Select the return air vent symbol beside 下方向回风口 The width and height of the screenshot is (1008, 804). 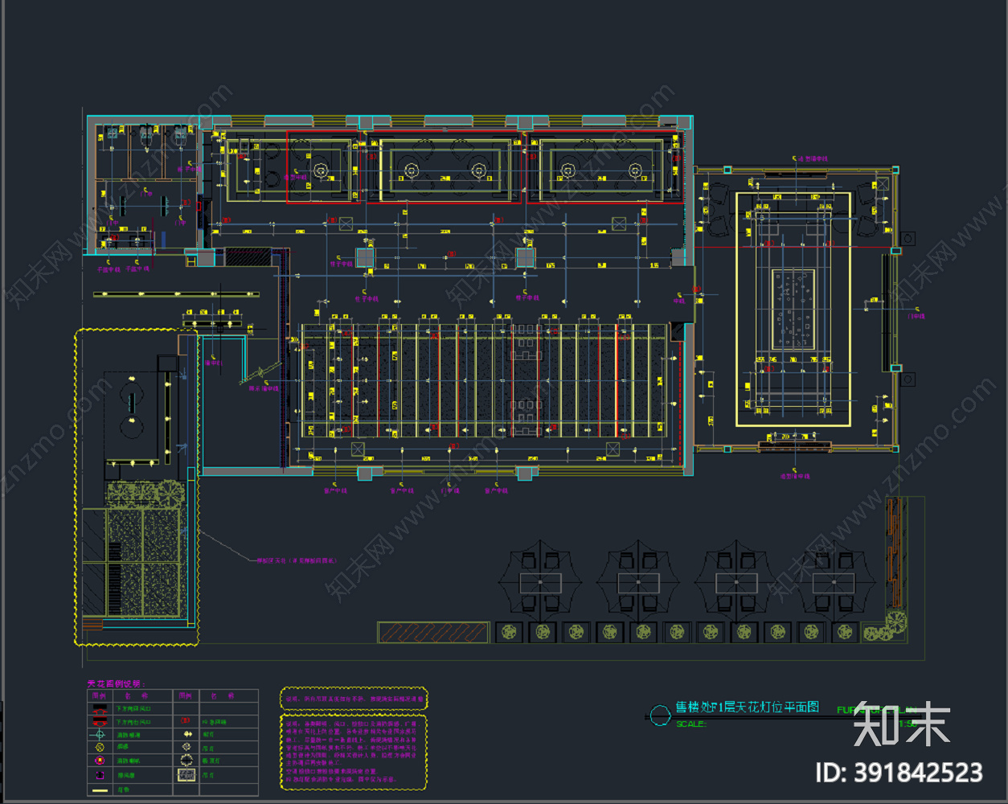pos(100,709)
